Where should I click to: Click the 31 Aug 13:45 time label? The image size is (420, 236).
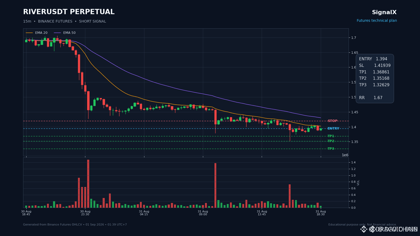262,213
